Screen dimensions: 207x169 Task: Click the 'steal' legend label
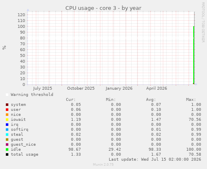pyautogui.click(x=17, y=135)
